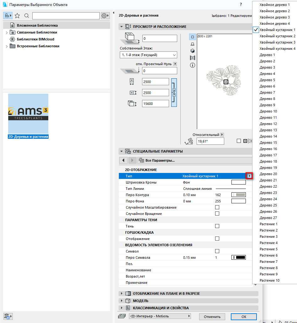297x323 pixels.
Task: Click the Перо Контура color swatch
Action: click(238, 195)
